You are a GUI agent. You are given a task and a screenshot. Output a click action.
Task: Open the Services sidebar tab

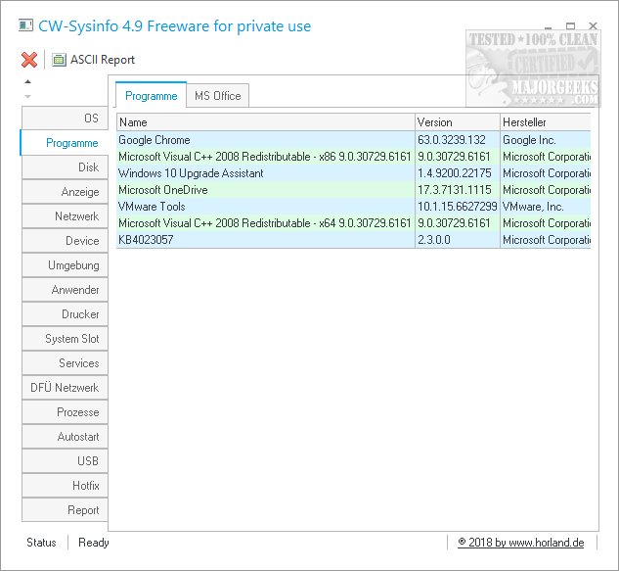click(x=64, y=363)
